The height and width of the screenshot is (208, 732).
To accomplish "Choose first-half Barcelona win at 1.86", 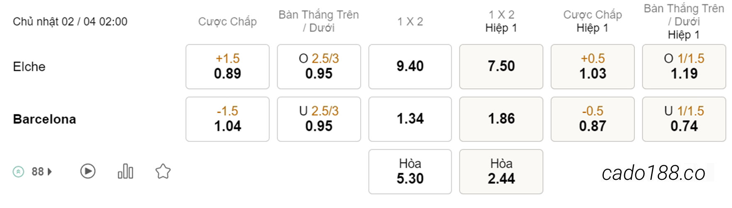I will tap(501, 119).
